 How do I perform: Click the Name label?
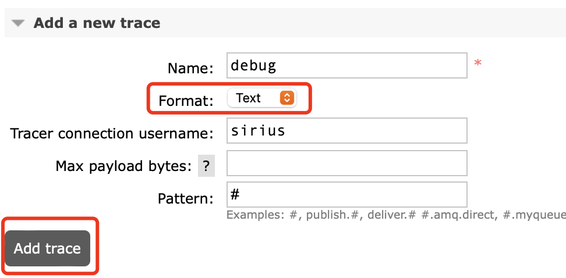pyautogui.click(x=190, y=68)
